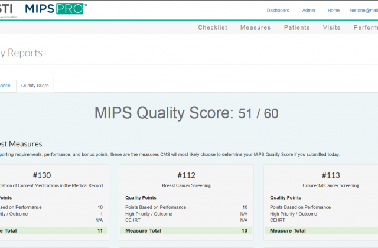Navigate to the Home link
The image size is (378, 248).
(334, 11)
